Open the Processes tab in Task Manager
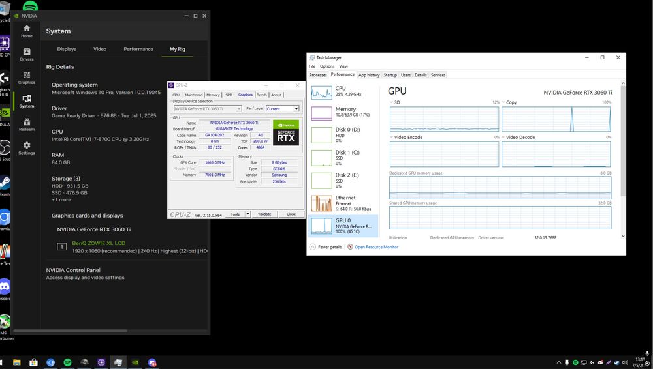 (318, 75)
